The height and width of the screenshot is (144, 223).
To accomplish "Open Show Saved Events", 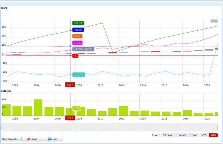I will (x=11, y=139).
